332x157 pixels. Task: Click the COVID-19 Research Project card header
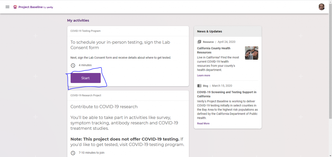point(86,95)
